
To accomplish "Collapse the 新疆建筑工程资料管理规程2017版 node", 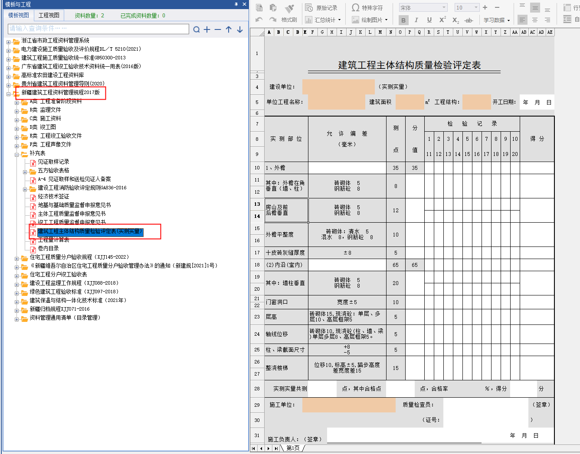I will pyautogui.click(x=9, y=94).
